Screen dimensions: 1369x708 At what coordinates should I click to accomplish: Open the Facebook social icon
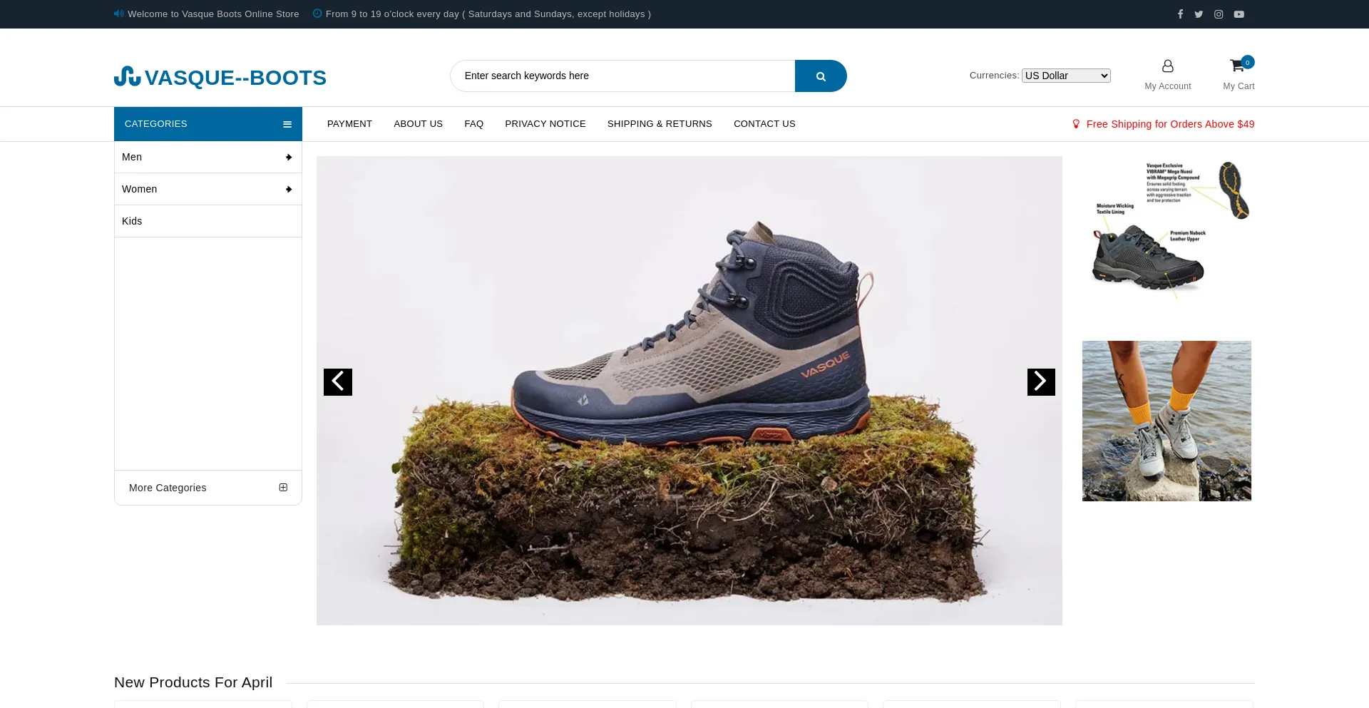tap(1180, 14)
